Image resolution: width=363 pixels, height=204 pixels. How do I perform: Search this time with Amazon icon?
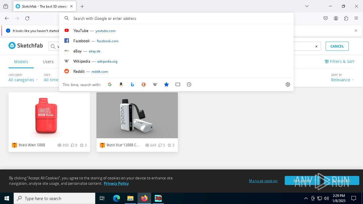pyautogui.click(x=121, y=84)
